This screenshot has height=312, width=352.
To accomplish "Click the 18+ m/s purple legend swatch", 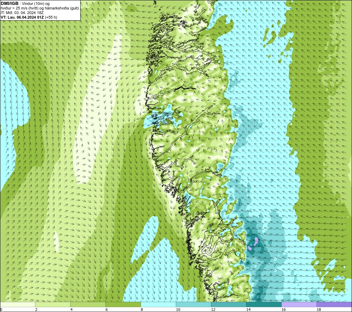I will tap(334, 304).
